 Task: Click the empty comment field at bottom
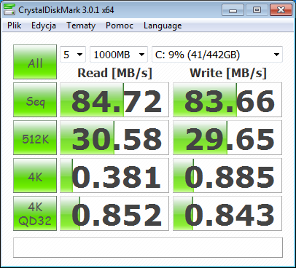pyautogui.click(x=148, y=248)
